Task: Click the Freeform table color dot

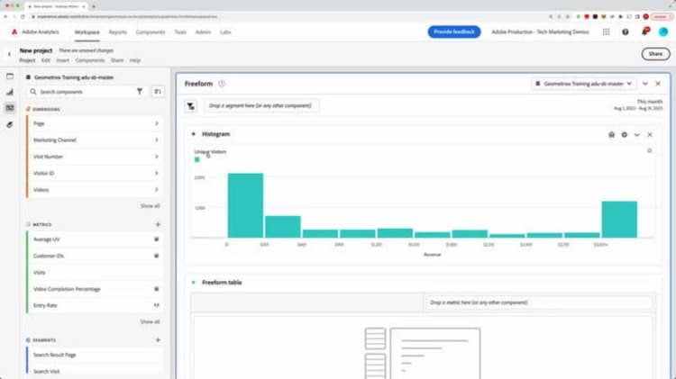Action: 193,283
